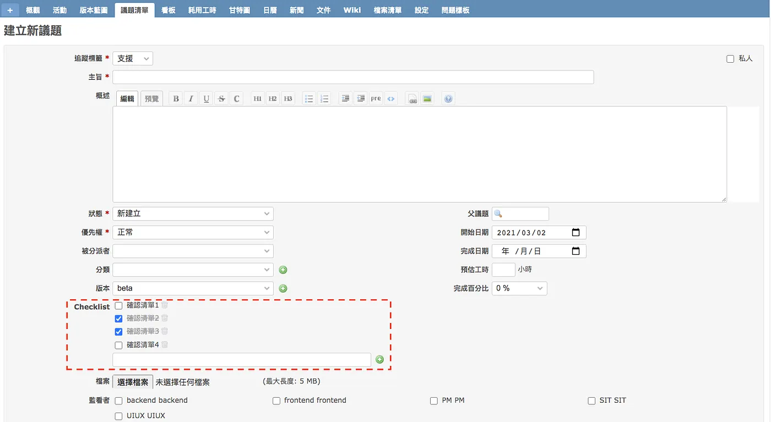Open the text formatting help
The width and height of the screenshot is (771, 422).
[x=448, y=99]
